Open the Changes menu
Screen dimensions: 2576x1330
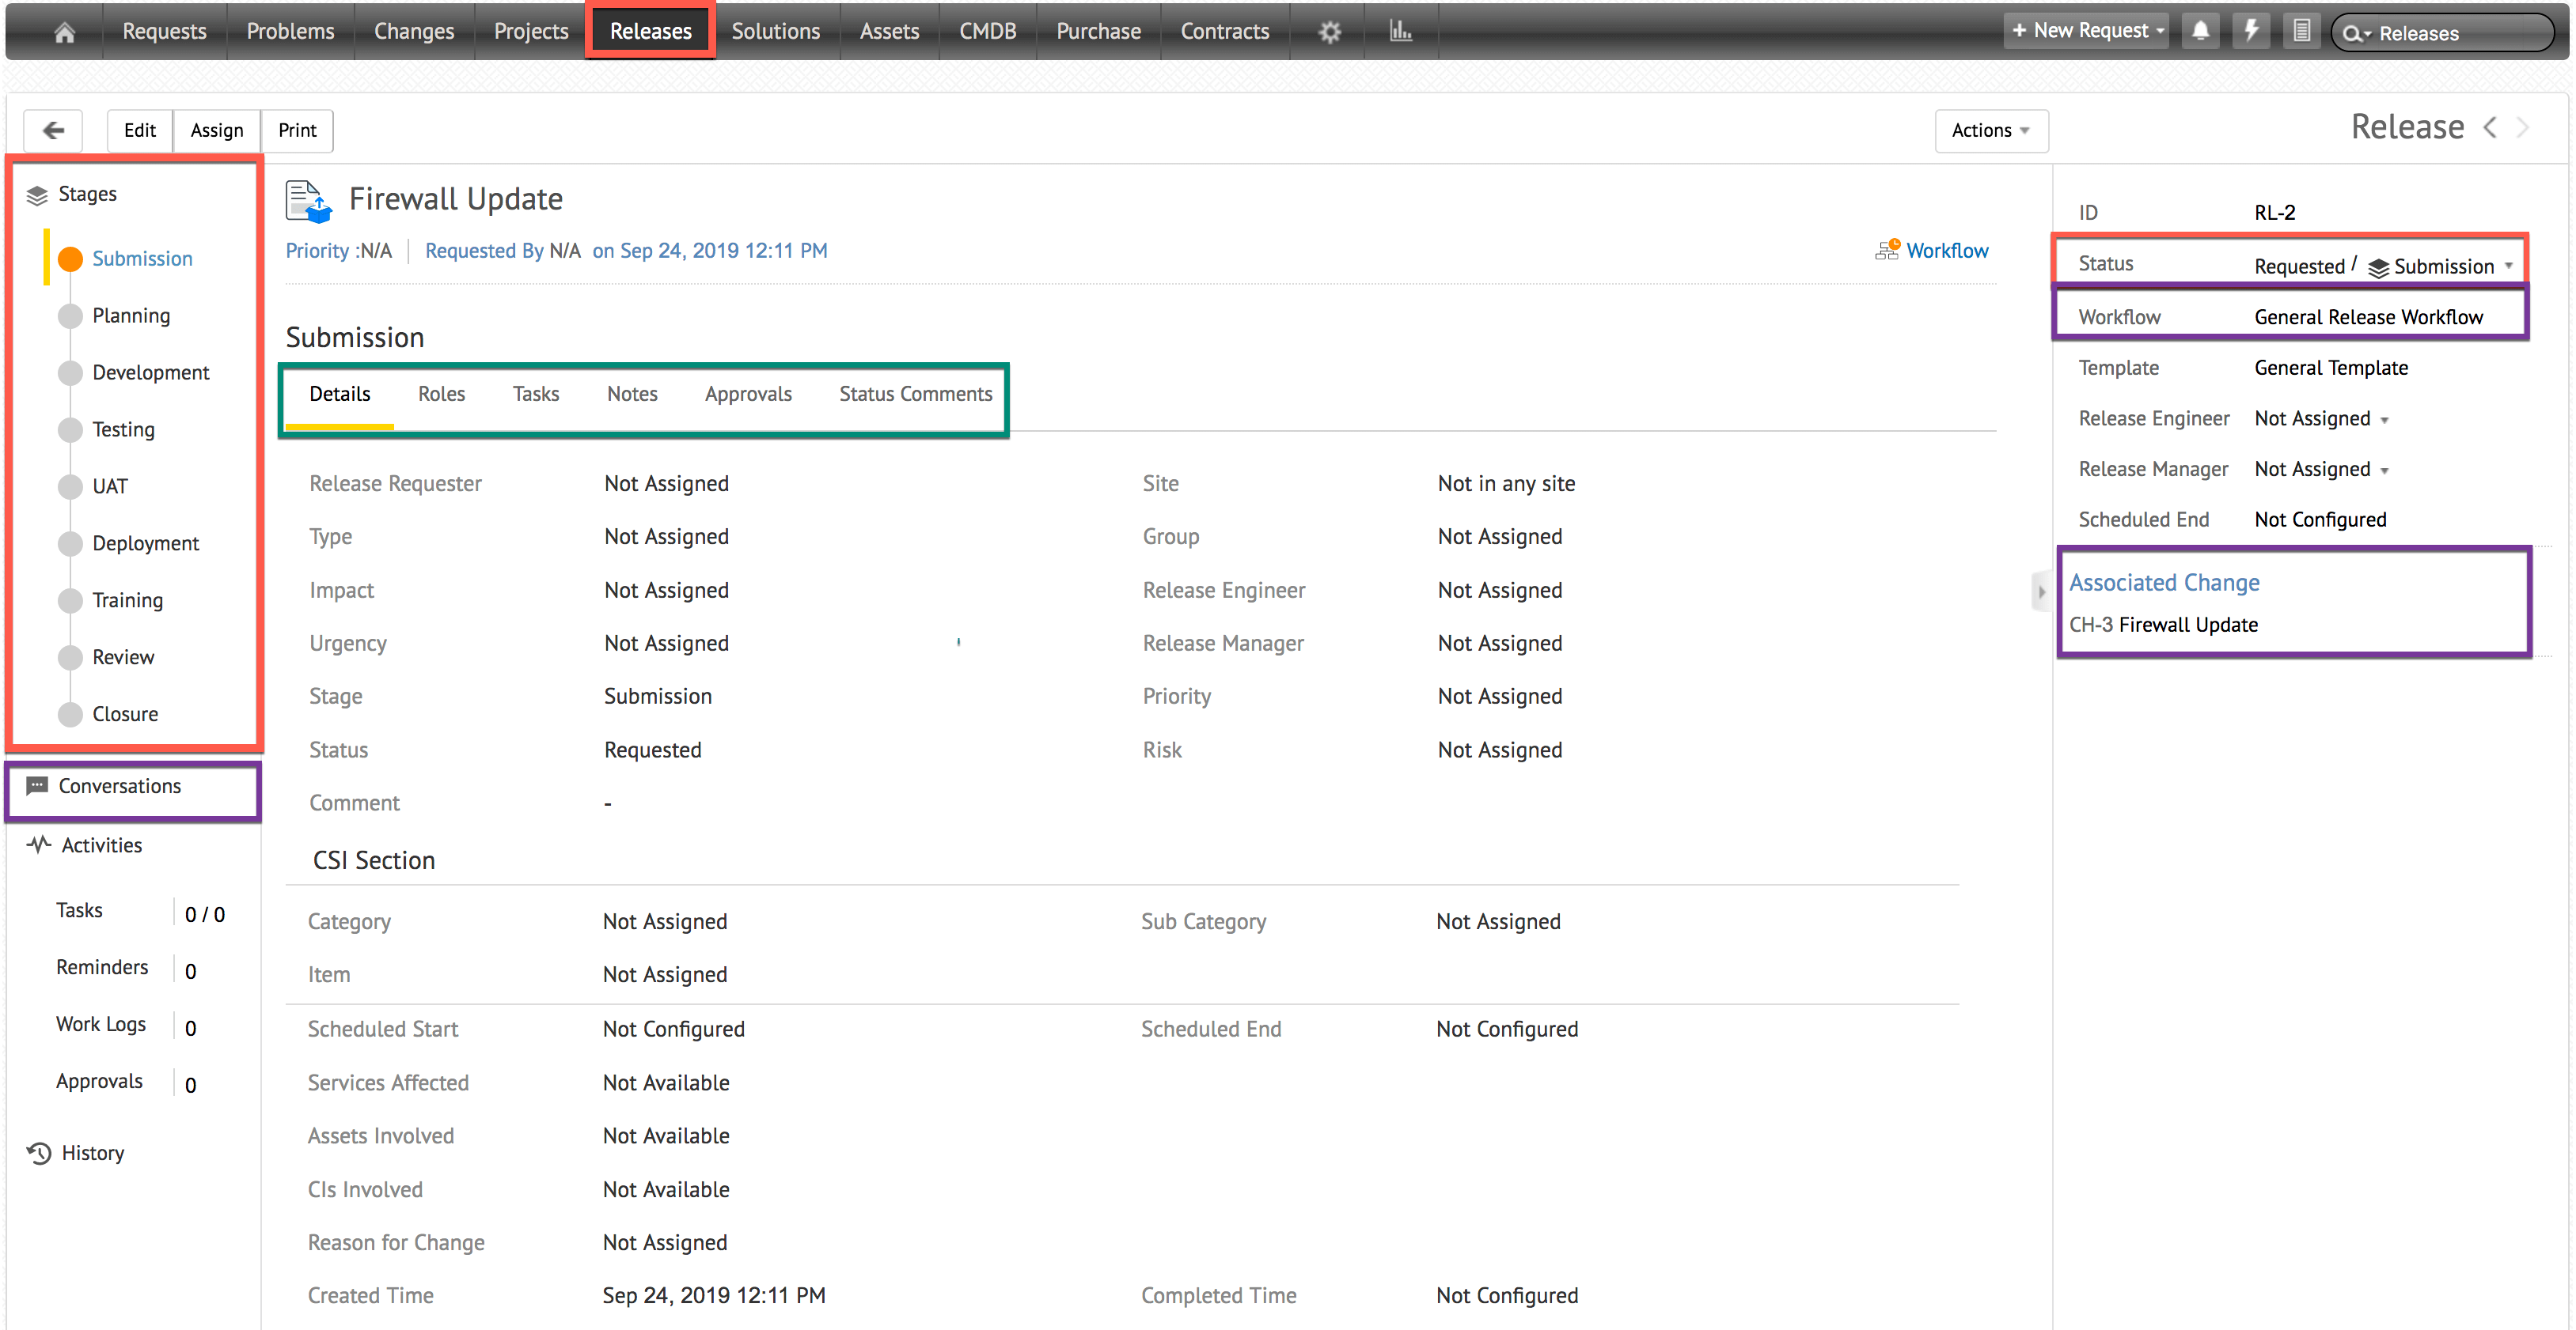tap(413, 31)
